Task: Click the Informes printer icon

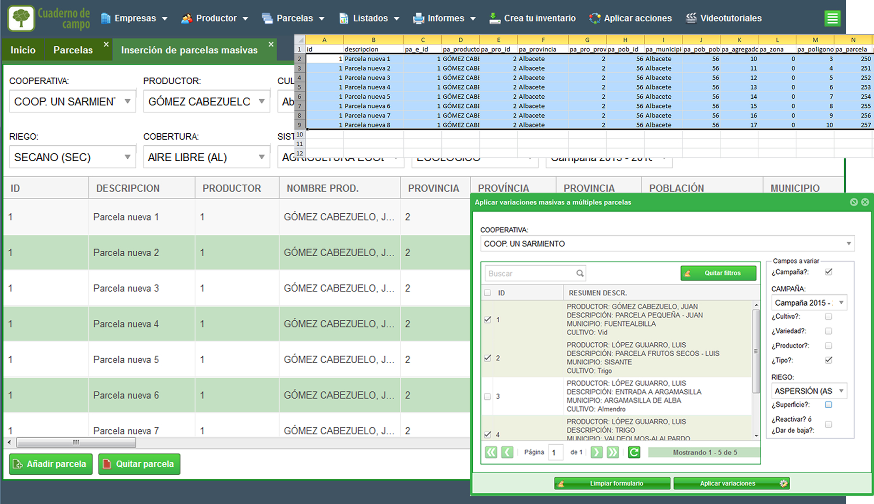Action: 418,18
